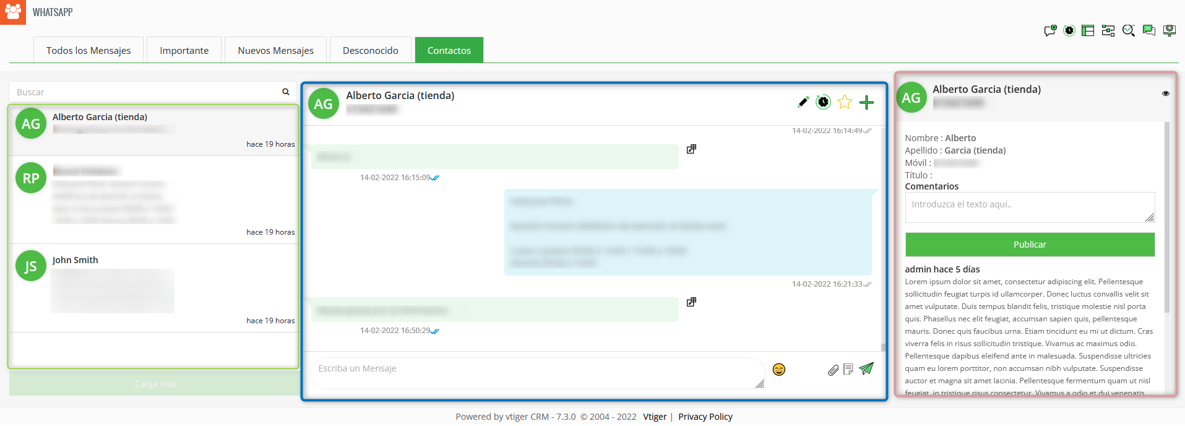Click the magnifier icon in the Buscar field
The height and width of the screenshot is (426, 1185).
tap(286, 92)
